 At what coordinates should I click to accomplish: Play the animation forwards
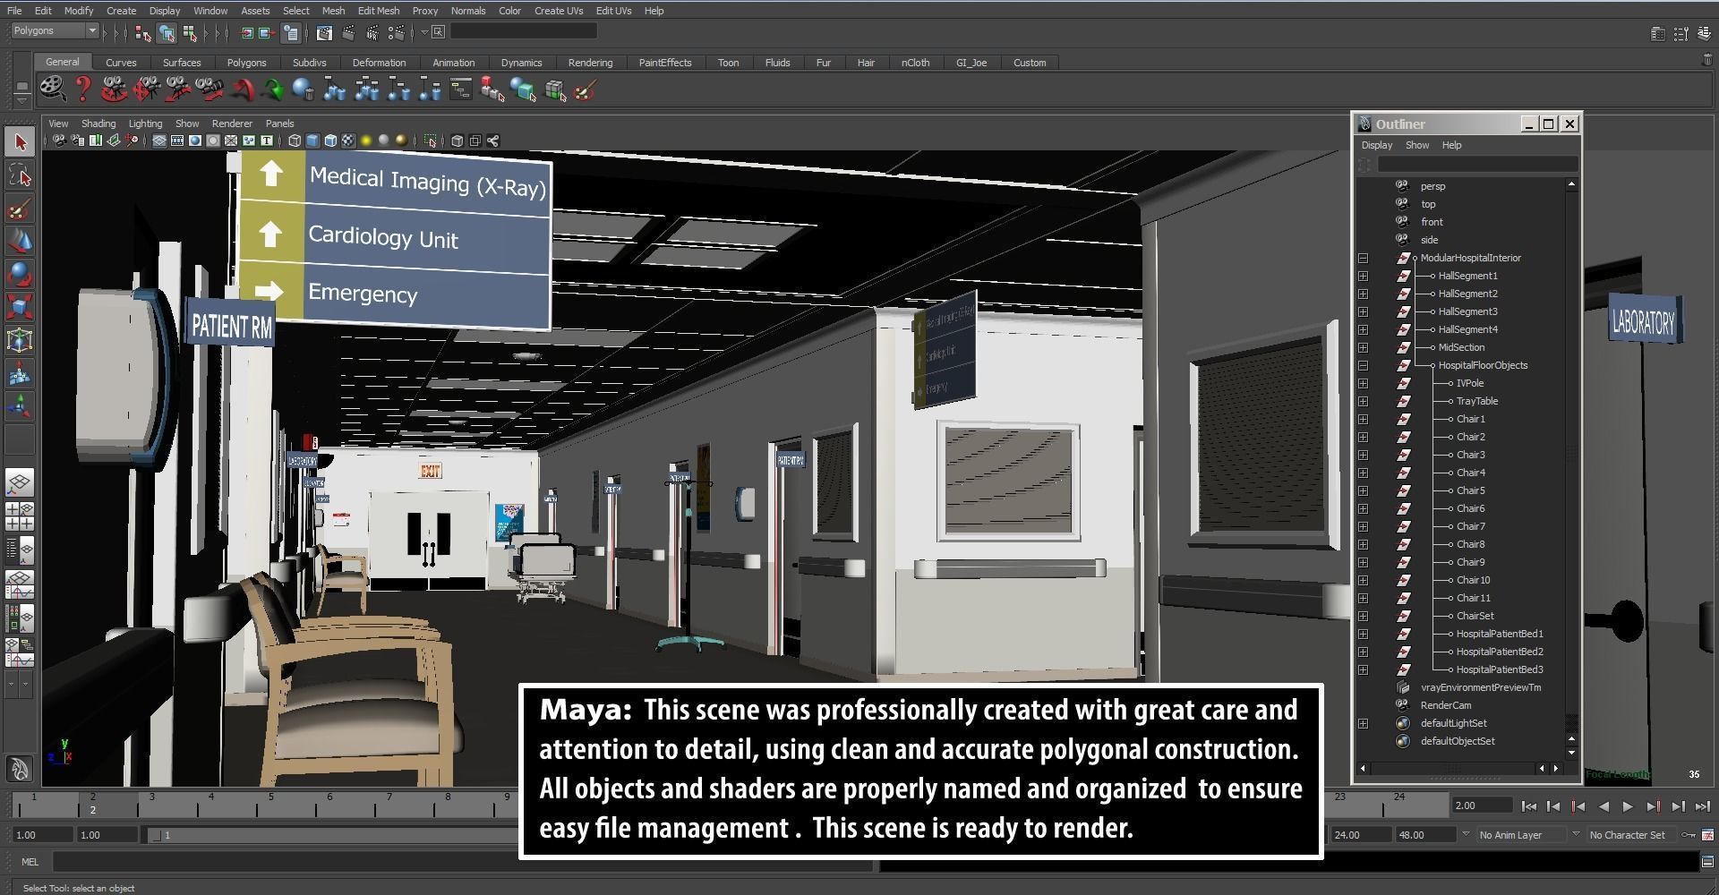pyautogui.click(x=1628, y=806)
